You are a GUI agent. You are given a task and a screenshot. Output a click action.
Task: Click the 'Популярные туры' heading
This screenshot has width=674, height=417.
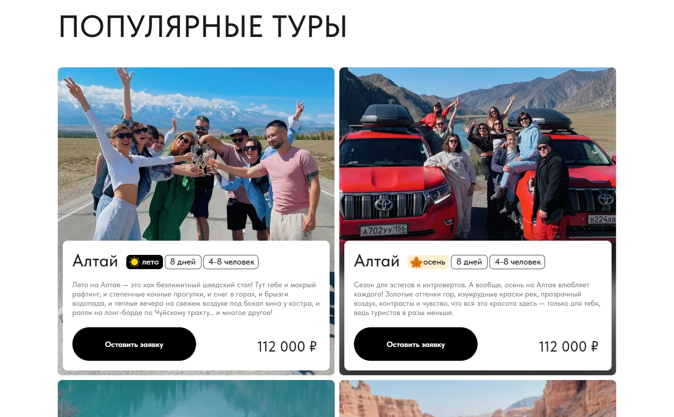pyautogui.click(x=203, y=27)
